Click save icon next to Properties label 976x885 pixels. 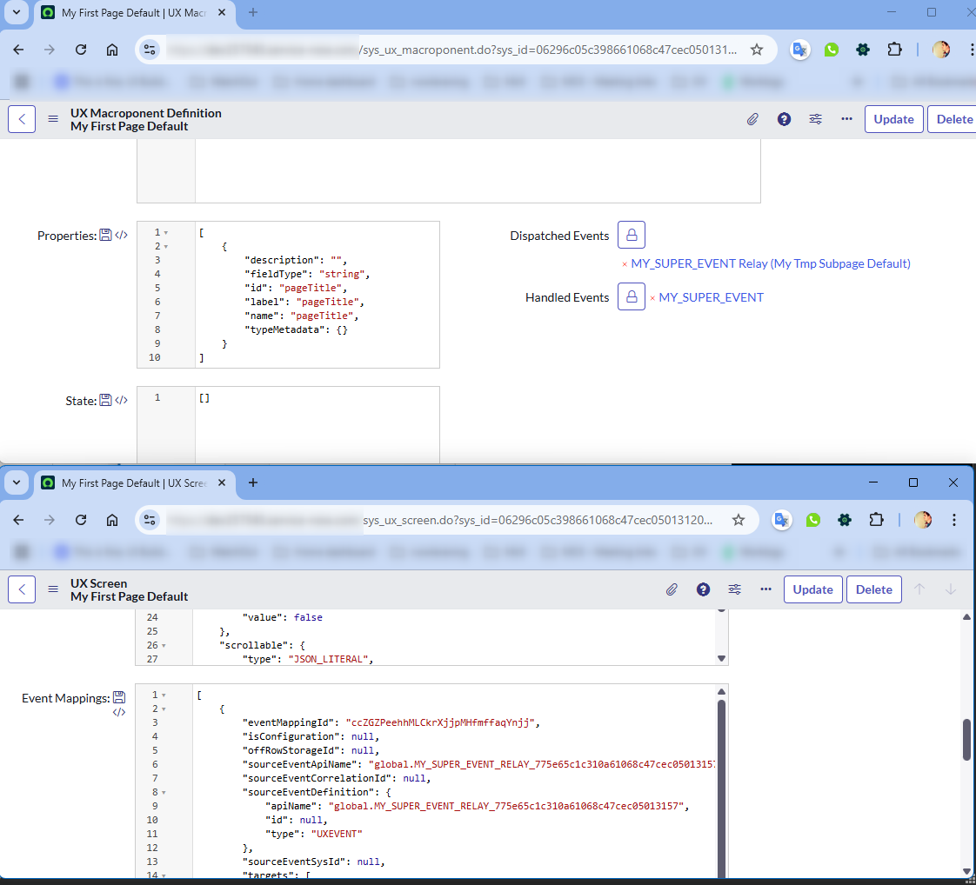coord(105,236)
